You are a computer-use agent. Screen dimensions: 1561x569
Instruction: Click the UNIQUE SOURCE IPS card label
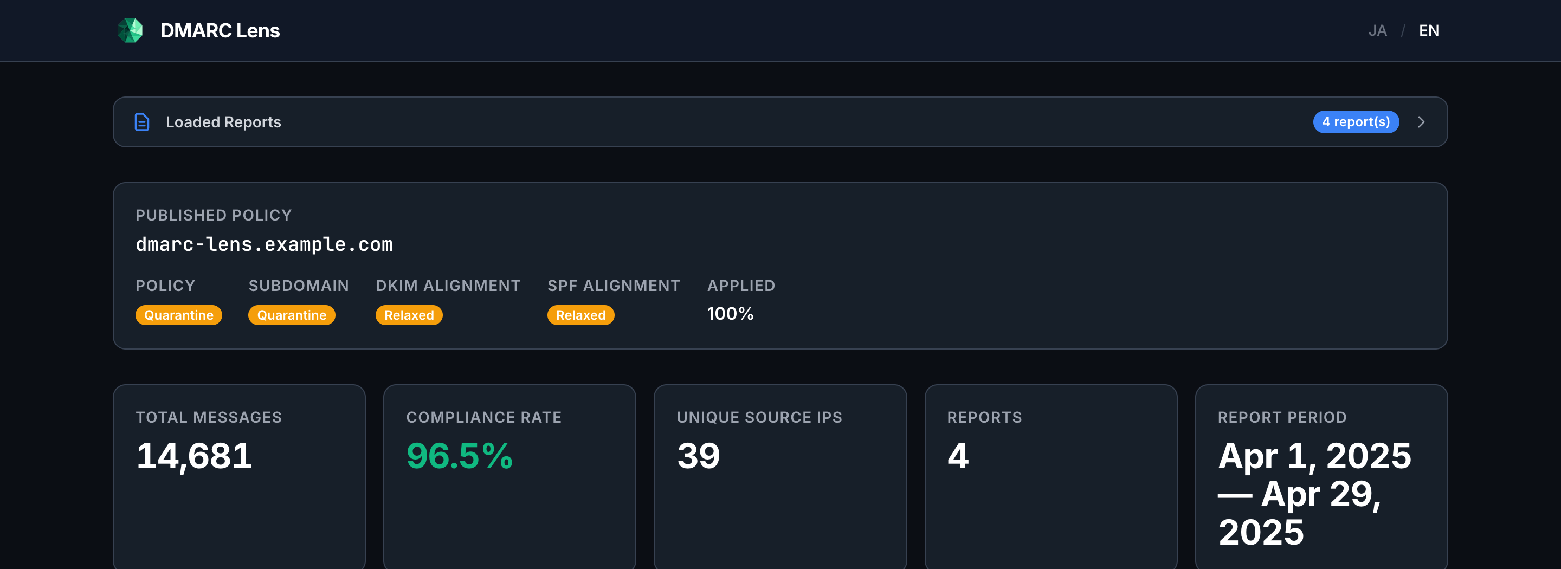tap(759, 417)
